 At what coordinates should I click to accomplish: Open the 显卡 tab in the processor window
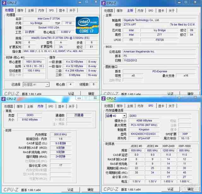point(62,10)
